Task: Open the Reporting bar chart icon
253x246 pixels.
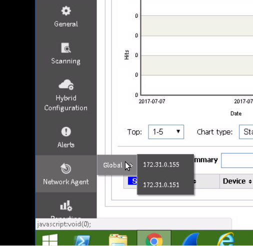Action: pyautogui.click(x=66, y=205)
